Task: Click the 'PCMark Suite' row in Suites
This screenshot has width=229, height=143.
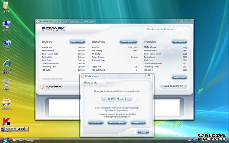Action: pos(64,47)
